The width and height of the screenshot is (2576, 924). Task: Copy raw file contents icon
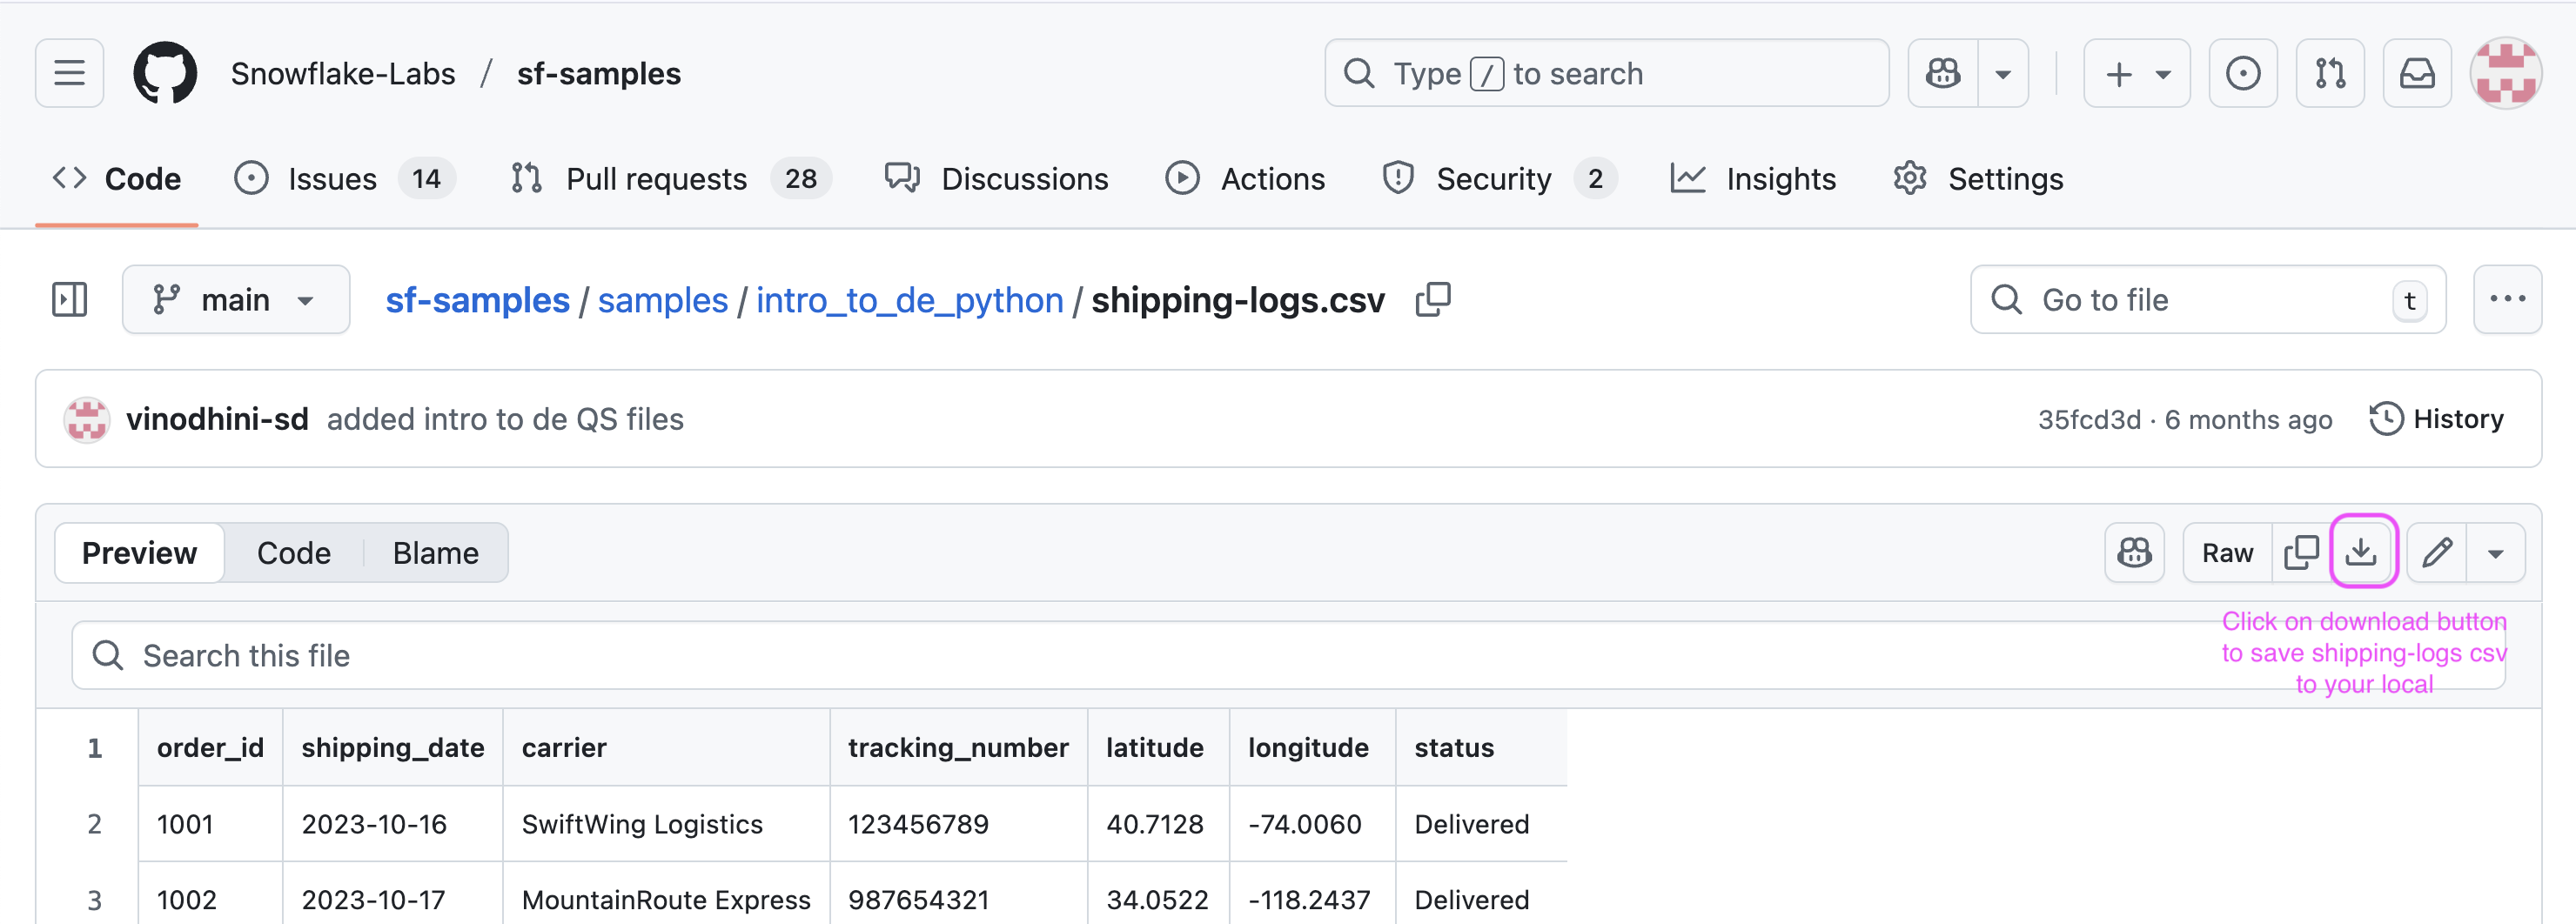click(2301, 552)
